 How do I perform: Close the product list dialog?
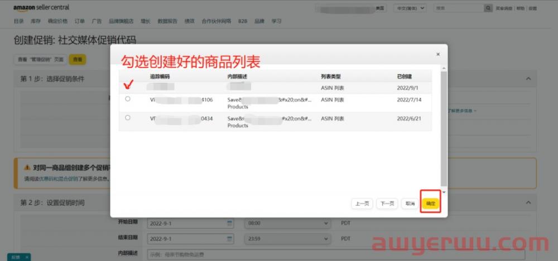pyautogui.click(x=438, y=55)
